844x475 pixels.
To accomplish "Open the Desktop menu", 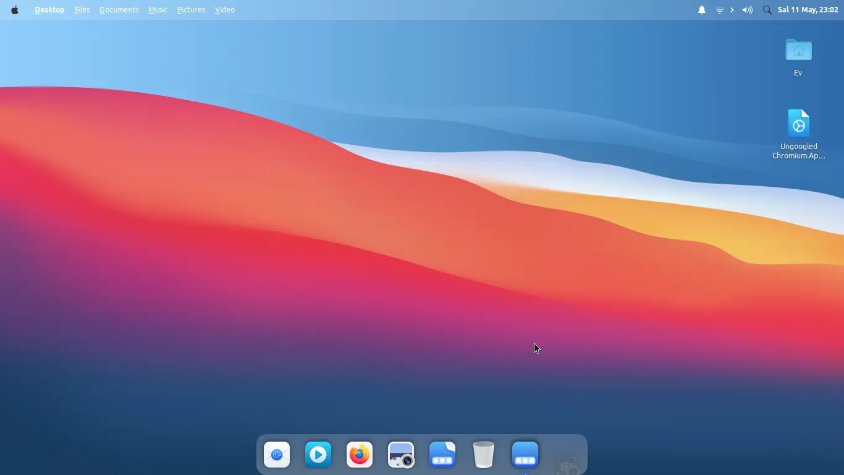I will [49, 10].
